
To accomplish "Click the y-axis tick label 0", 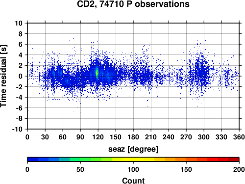I will [x=21, y=76].
